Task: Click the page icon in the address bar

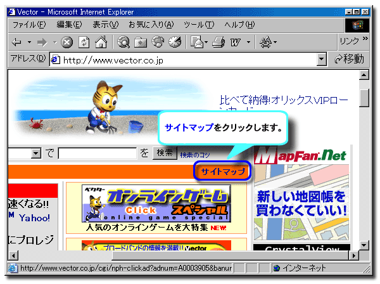Action: click(56, 60)
